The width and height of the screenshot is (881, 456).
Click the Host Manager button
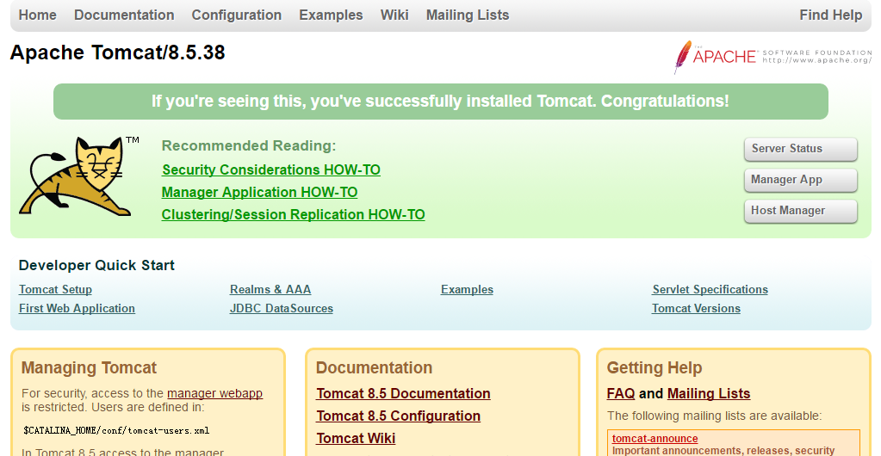pyautogui.click(x=800, y=211)
